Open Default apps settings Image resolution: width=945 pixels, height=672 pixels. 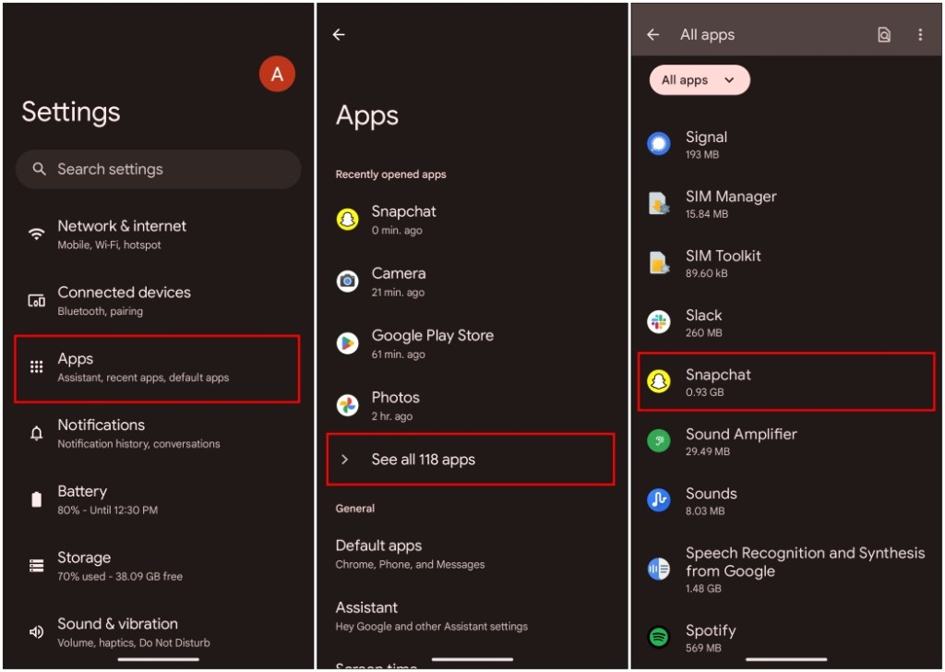click(x=472, y=554)
